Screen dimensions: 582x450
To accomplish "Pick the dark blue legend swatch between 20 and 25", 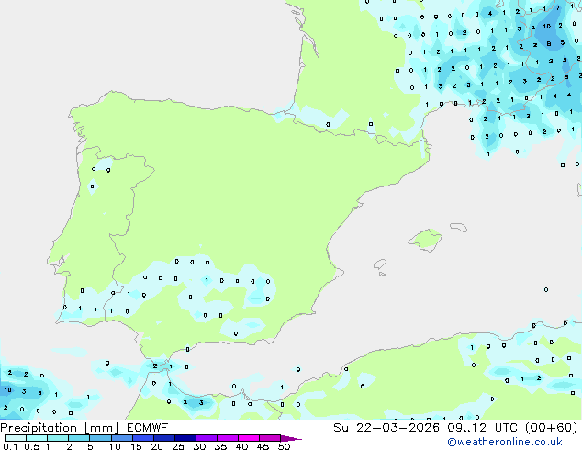I will [164, 438].
